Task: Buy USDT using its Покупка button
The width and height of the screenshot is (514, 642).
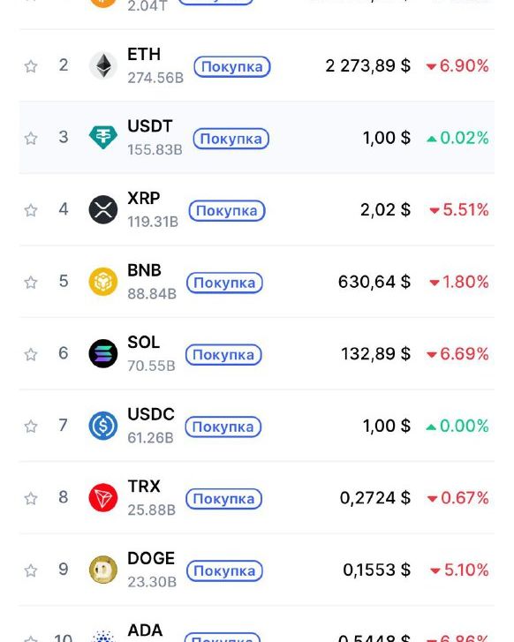Action: [x=231, y=139]
